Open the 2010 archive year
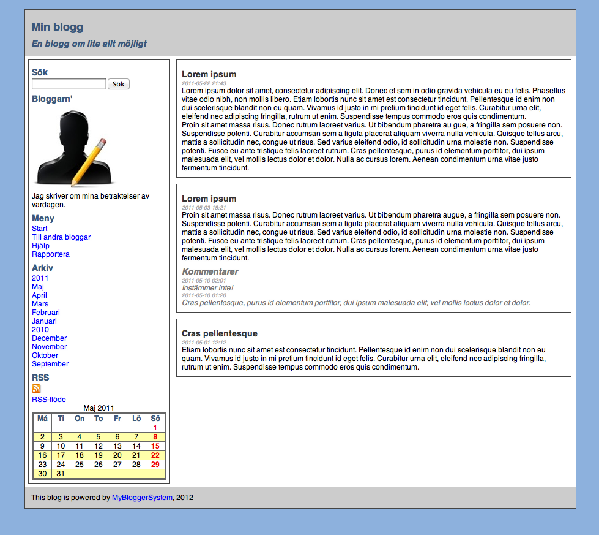 point(40,330)
